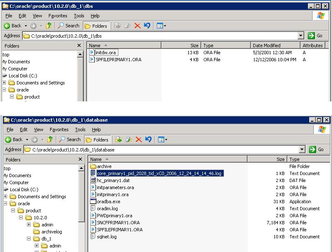Click Move To icon in database window

click(119, 139)
